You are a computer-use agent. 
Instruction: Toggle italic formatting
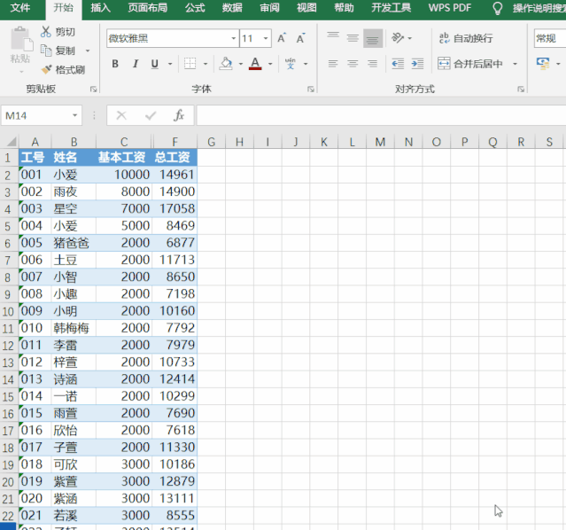(136, 64)
